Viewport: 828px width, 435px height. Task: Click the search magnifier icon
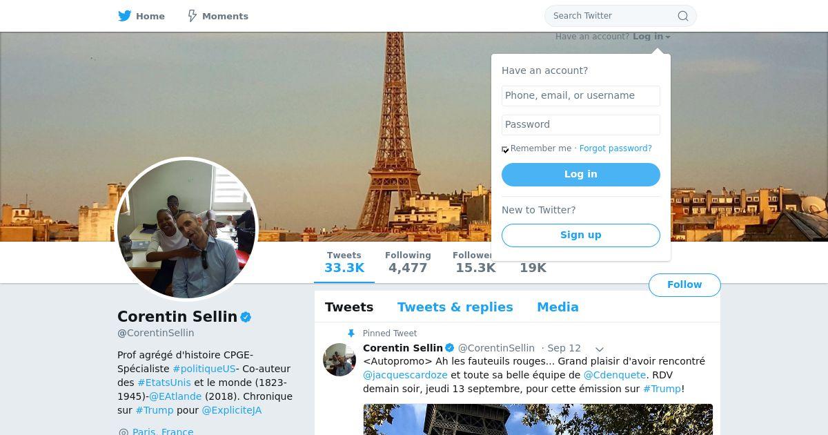pyautogui.click(x=682, y=16)
